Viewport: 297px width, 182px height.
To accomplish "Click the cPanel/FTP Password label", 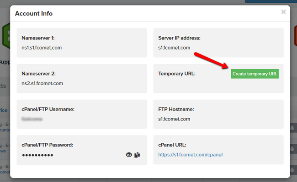I will click(48, 145).
